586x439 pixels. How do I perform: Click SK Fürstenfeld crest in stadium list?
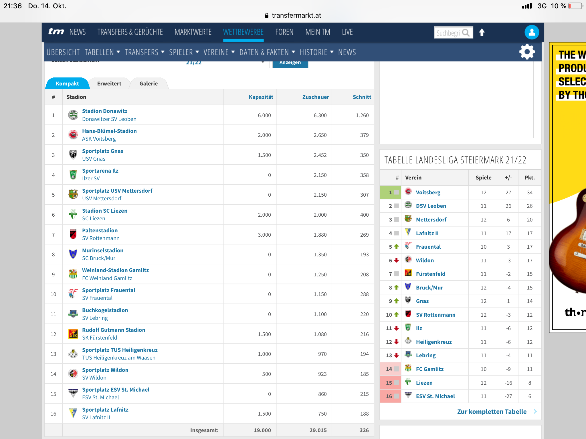(73, 334)
